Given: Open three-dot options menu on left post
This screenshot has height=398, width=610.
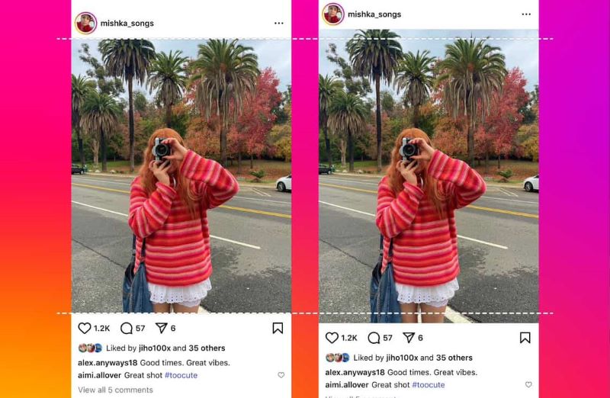Looking at the screenshot, I should pyautogui.click(x=279, y=24).
